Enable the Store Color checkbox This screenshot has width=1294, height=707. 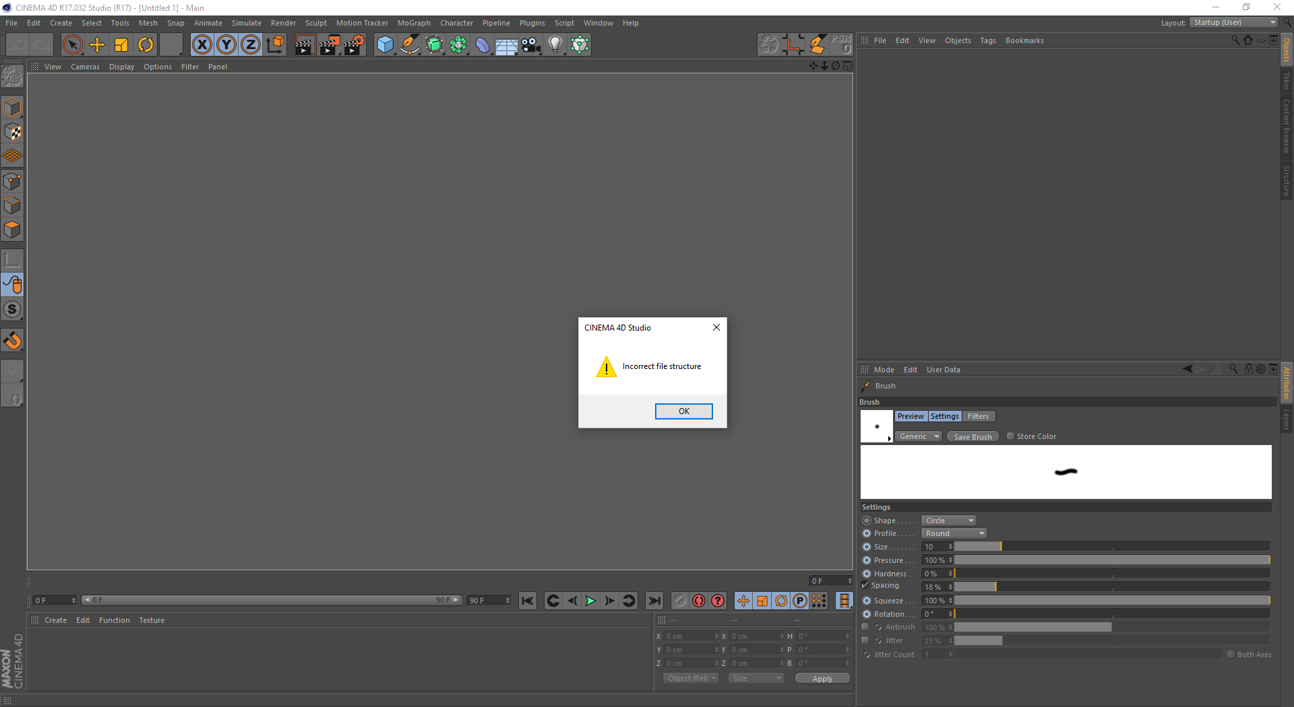[1010, 436]
